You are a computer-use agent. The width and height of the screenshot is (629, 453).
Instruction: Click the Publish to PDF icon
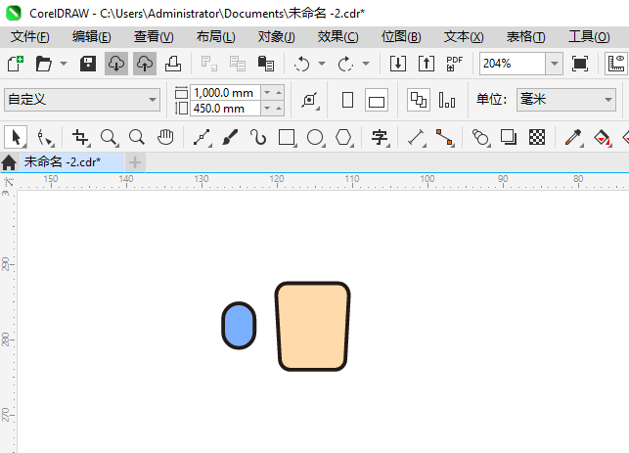click(x=454, y=64)
